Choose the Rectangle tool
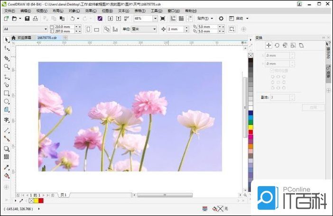The width and height of the screenshot is (333, 216). tap(7, 93)
